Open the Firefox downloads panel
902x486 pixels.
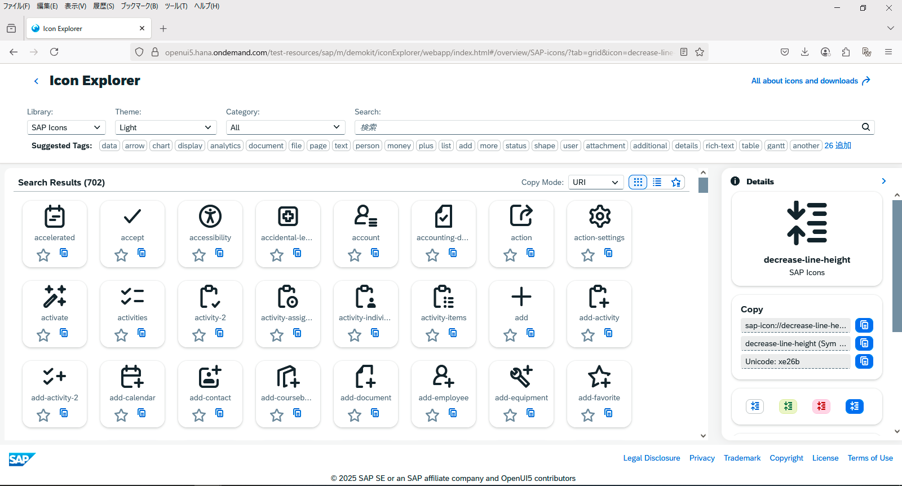click(805, 52)
